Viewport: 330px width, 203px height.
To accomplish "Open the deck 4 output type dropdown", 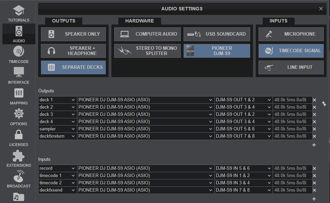I will click(x=58, y=121).
